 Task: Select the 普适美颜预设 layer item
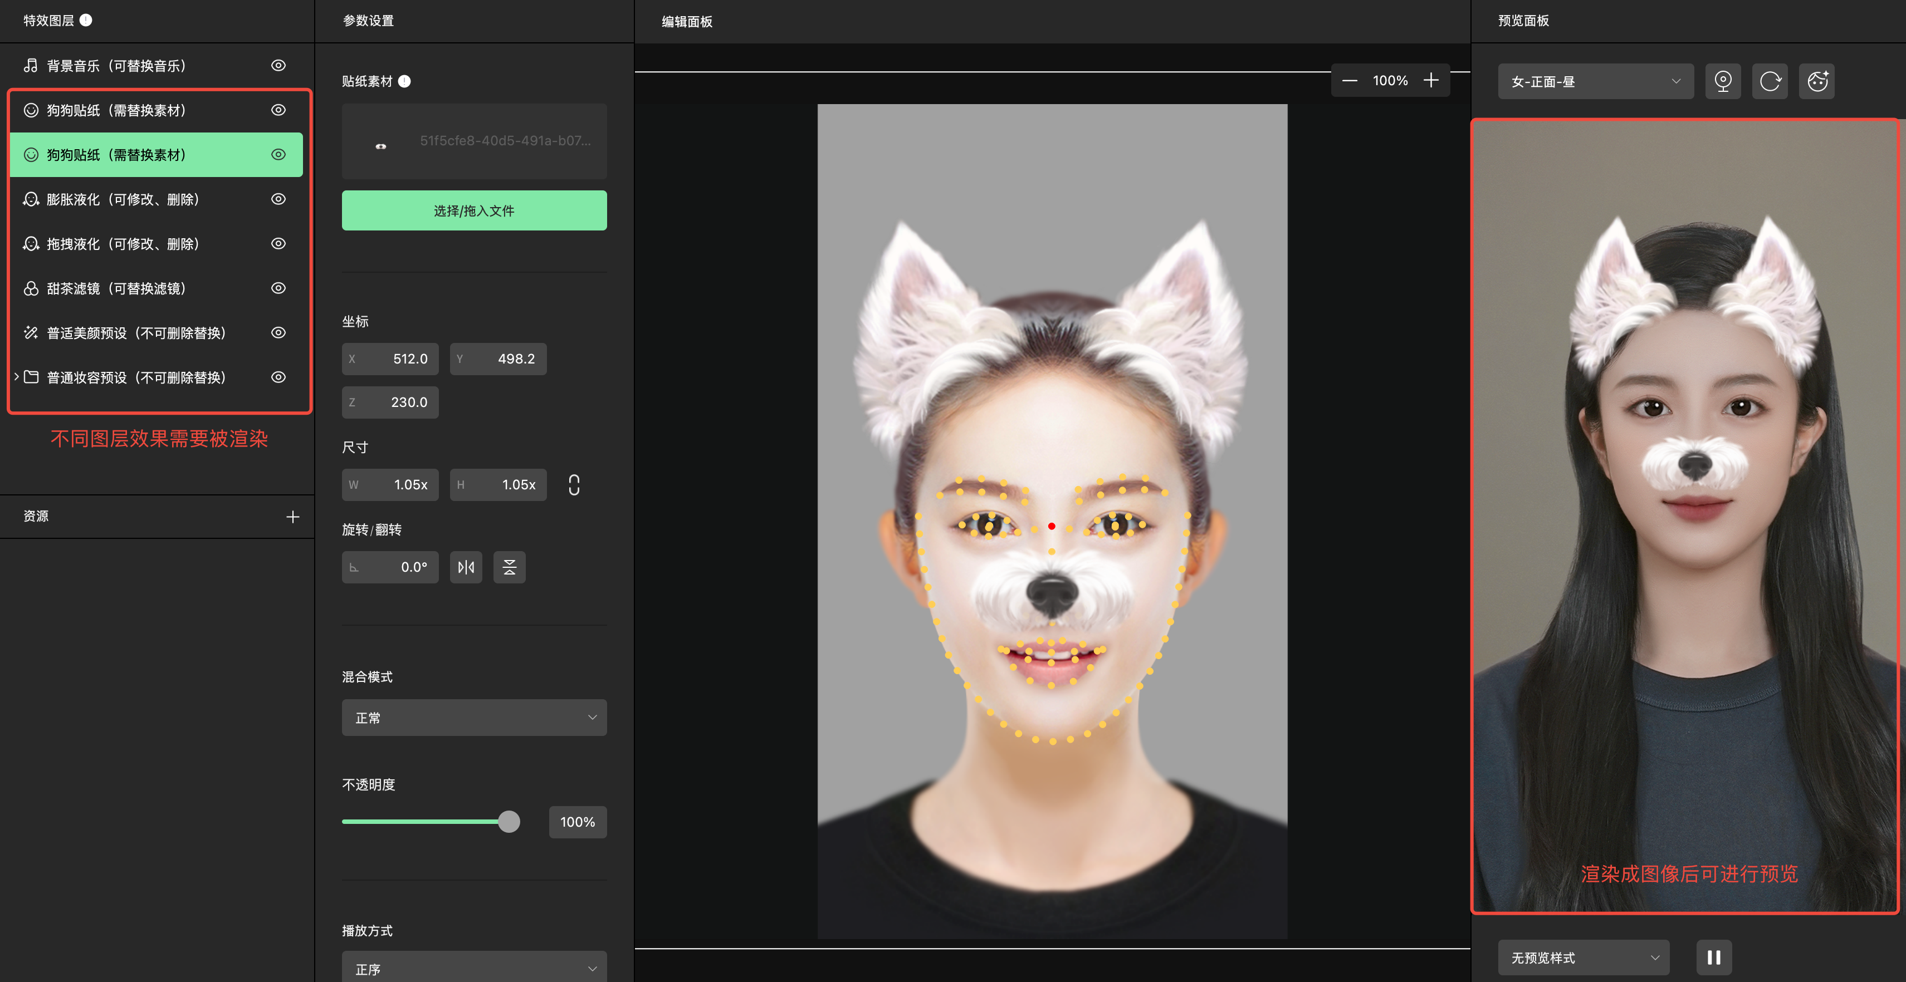coord(136,333)
